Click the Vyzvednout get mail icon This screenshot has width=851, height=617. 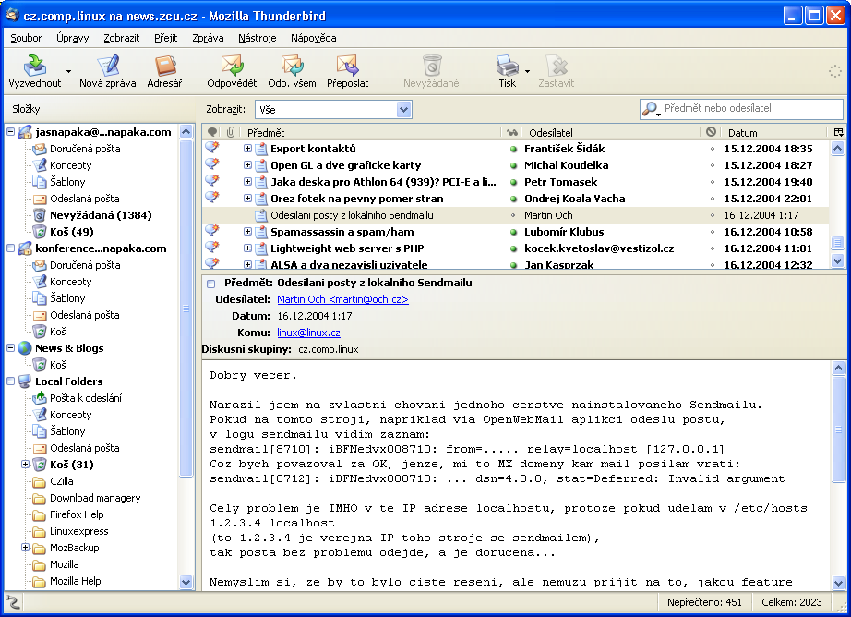[x=34, y=66]
